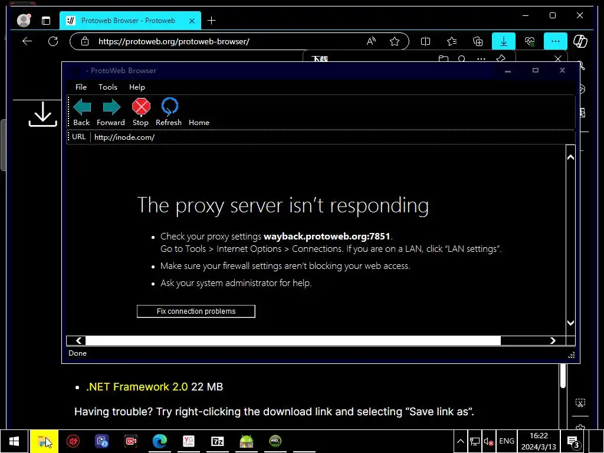Maximize the ProtoWeb Browser window
Screen dimensions: 604x453
pyautogui.click(x=536, y=71)
